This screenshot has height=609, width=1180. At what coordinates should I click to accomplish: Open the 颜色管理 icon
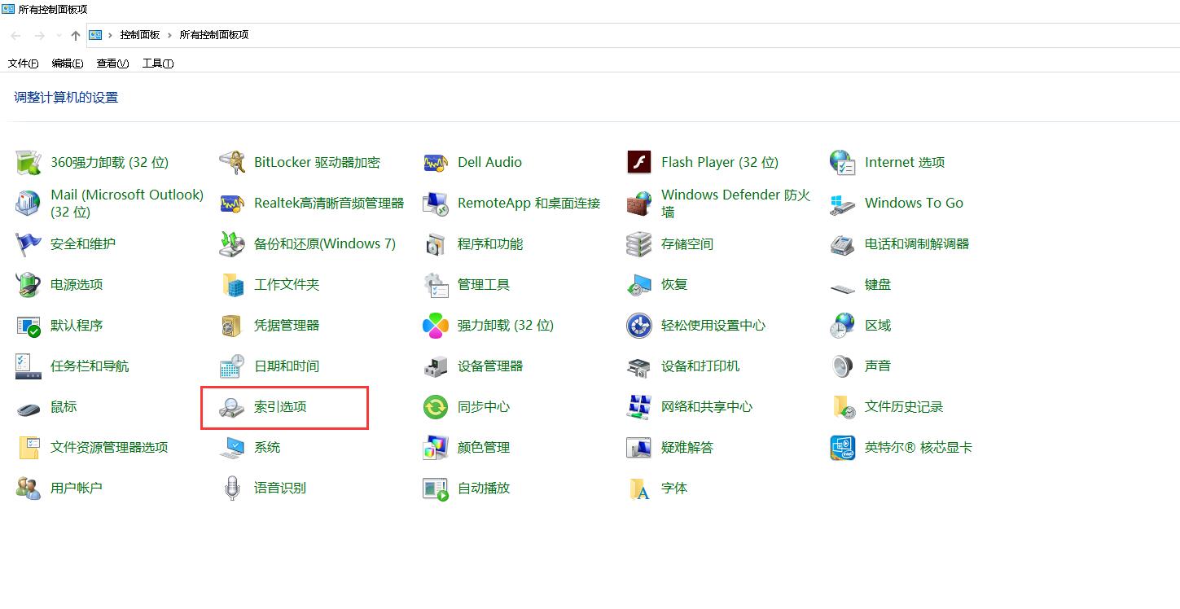click(436, 447)
